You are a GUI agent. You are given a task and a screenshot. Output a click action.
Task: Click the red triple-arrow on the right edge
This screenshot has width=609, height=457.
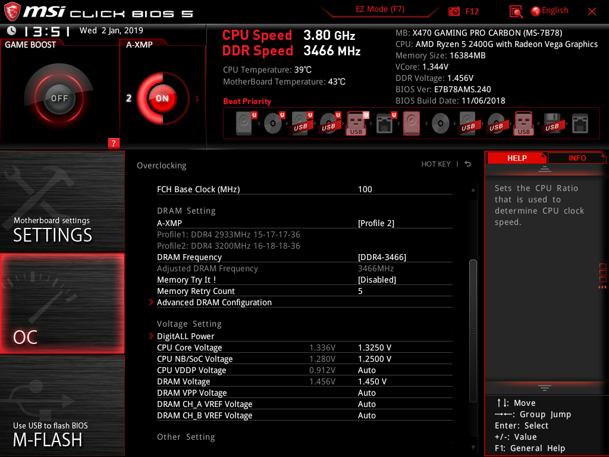pyautogui.click(x=602, y=287)
